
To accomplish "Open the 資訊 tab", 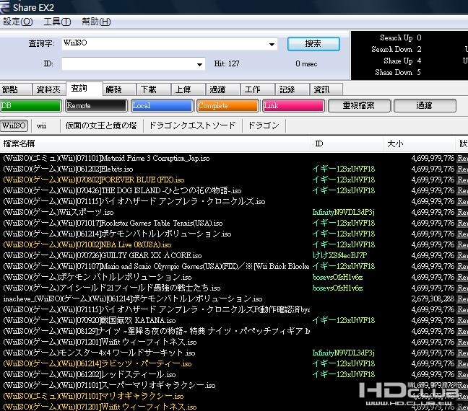I will [x=326, y=89].
